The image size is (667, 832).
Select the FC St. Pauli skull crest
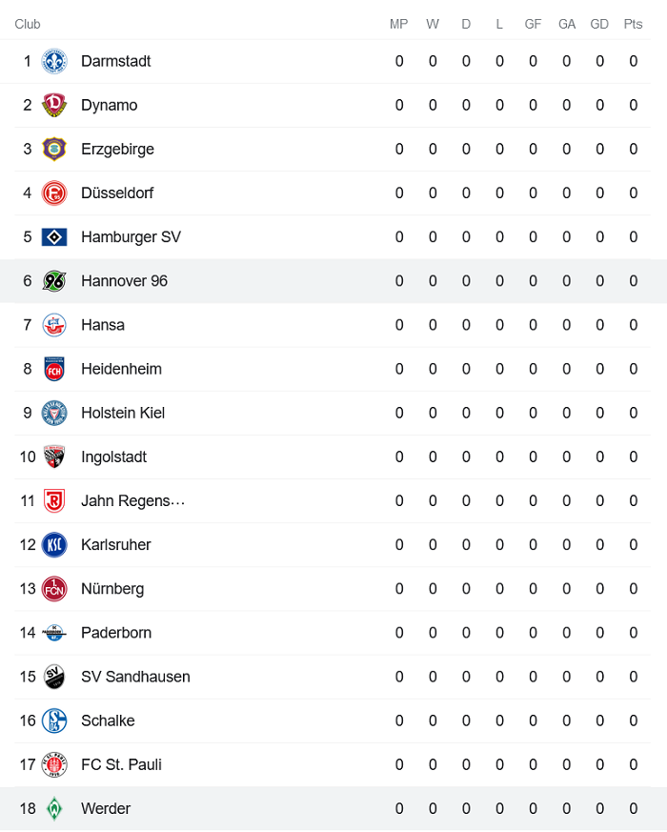(54, 764)
